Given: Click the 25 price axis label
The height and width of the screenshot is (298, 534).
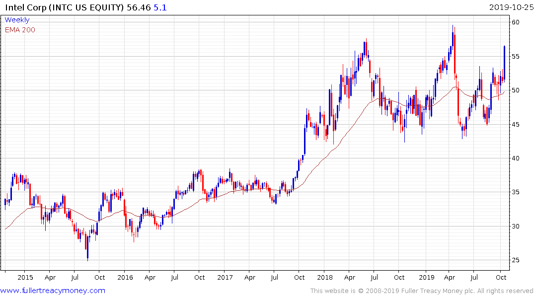Looking at the screenshot, I should 515,260.
